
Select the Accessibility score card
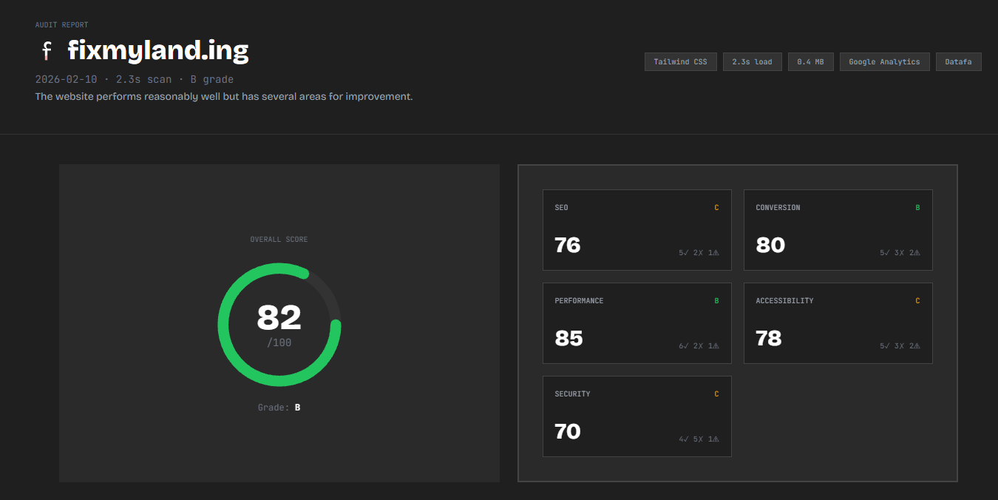[x=838, y=323]
